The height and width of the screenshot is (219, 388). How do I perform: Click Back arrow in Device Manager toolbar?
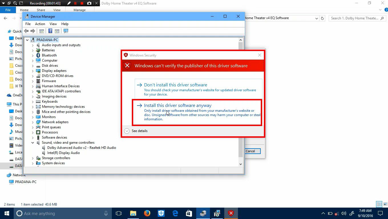coord(26,31)
